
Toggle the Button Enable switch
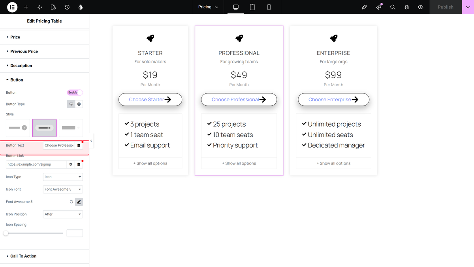[x=75, y=93]
